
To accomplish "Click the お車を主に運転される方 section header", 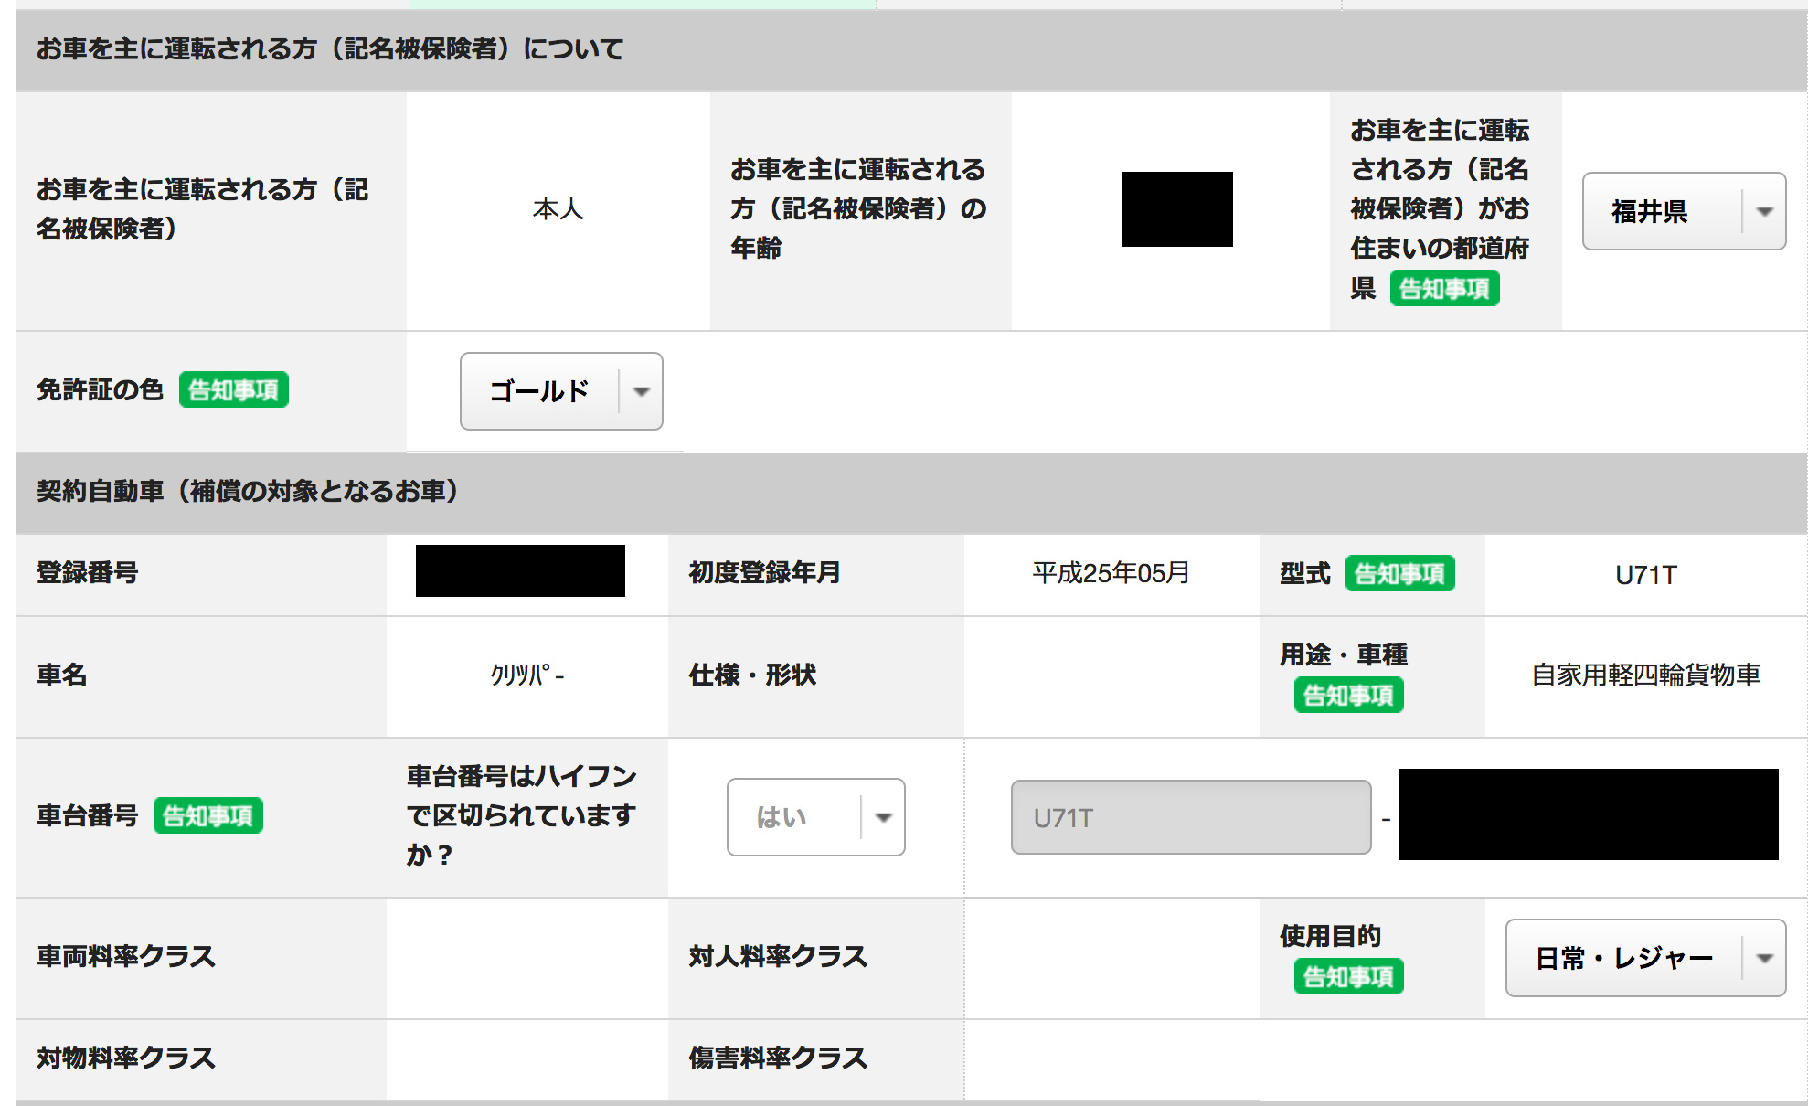I will pos(329,49).
